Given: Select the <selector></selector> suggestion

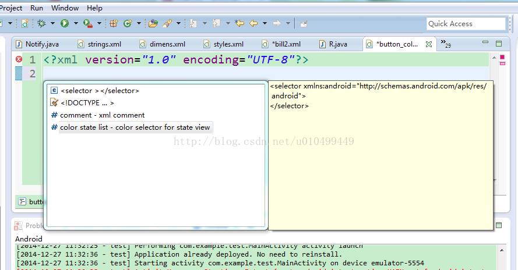Looking at the screenshot, I should (x=155, y=90).
